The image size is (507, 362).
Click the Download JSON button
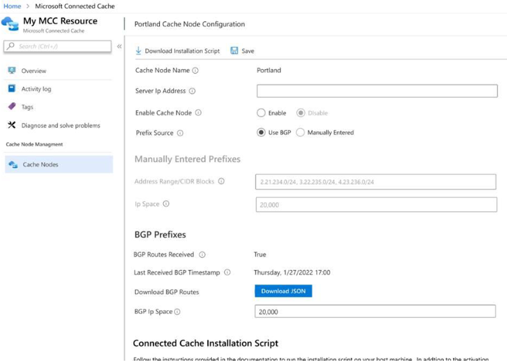point(283,292)
